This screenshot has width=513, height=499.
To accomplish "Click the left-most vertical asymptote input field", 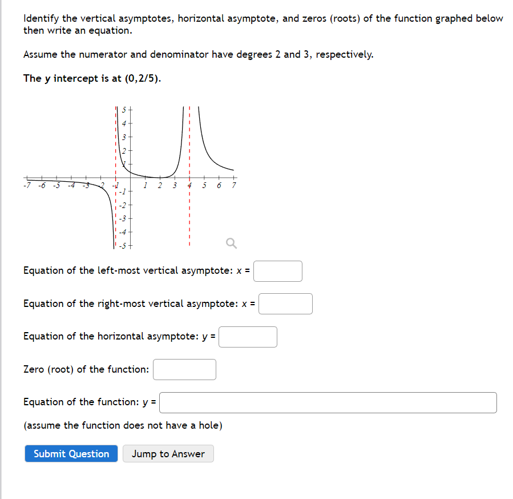I will pyautogui.click(x=278, y=270).
